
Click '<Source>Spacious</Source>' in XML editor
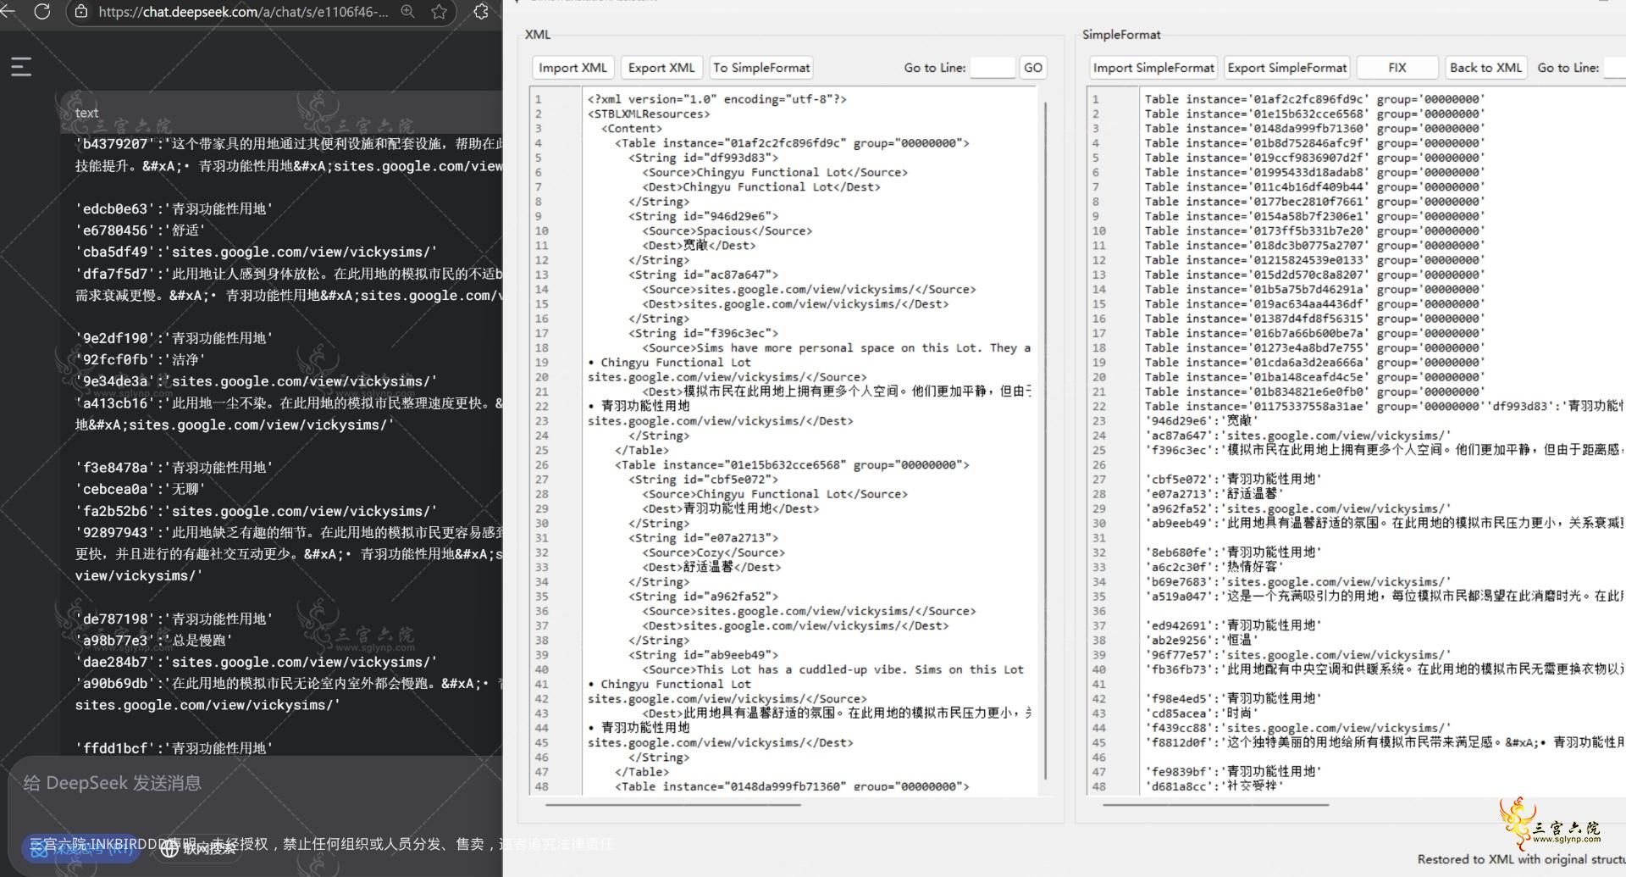pos(727,231)
